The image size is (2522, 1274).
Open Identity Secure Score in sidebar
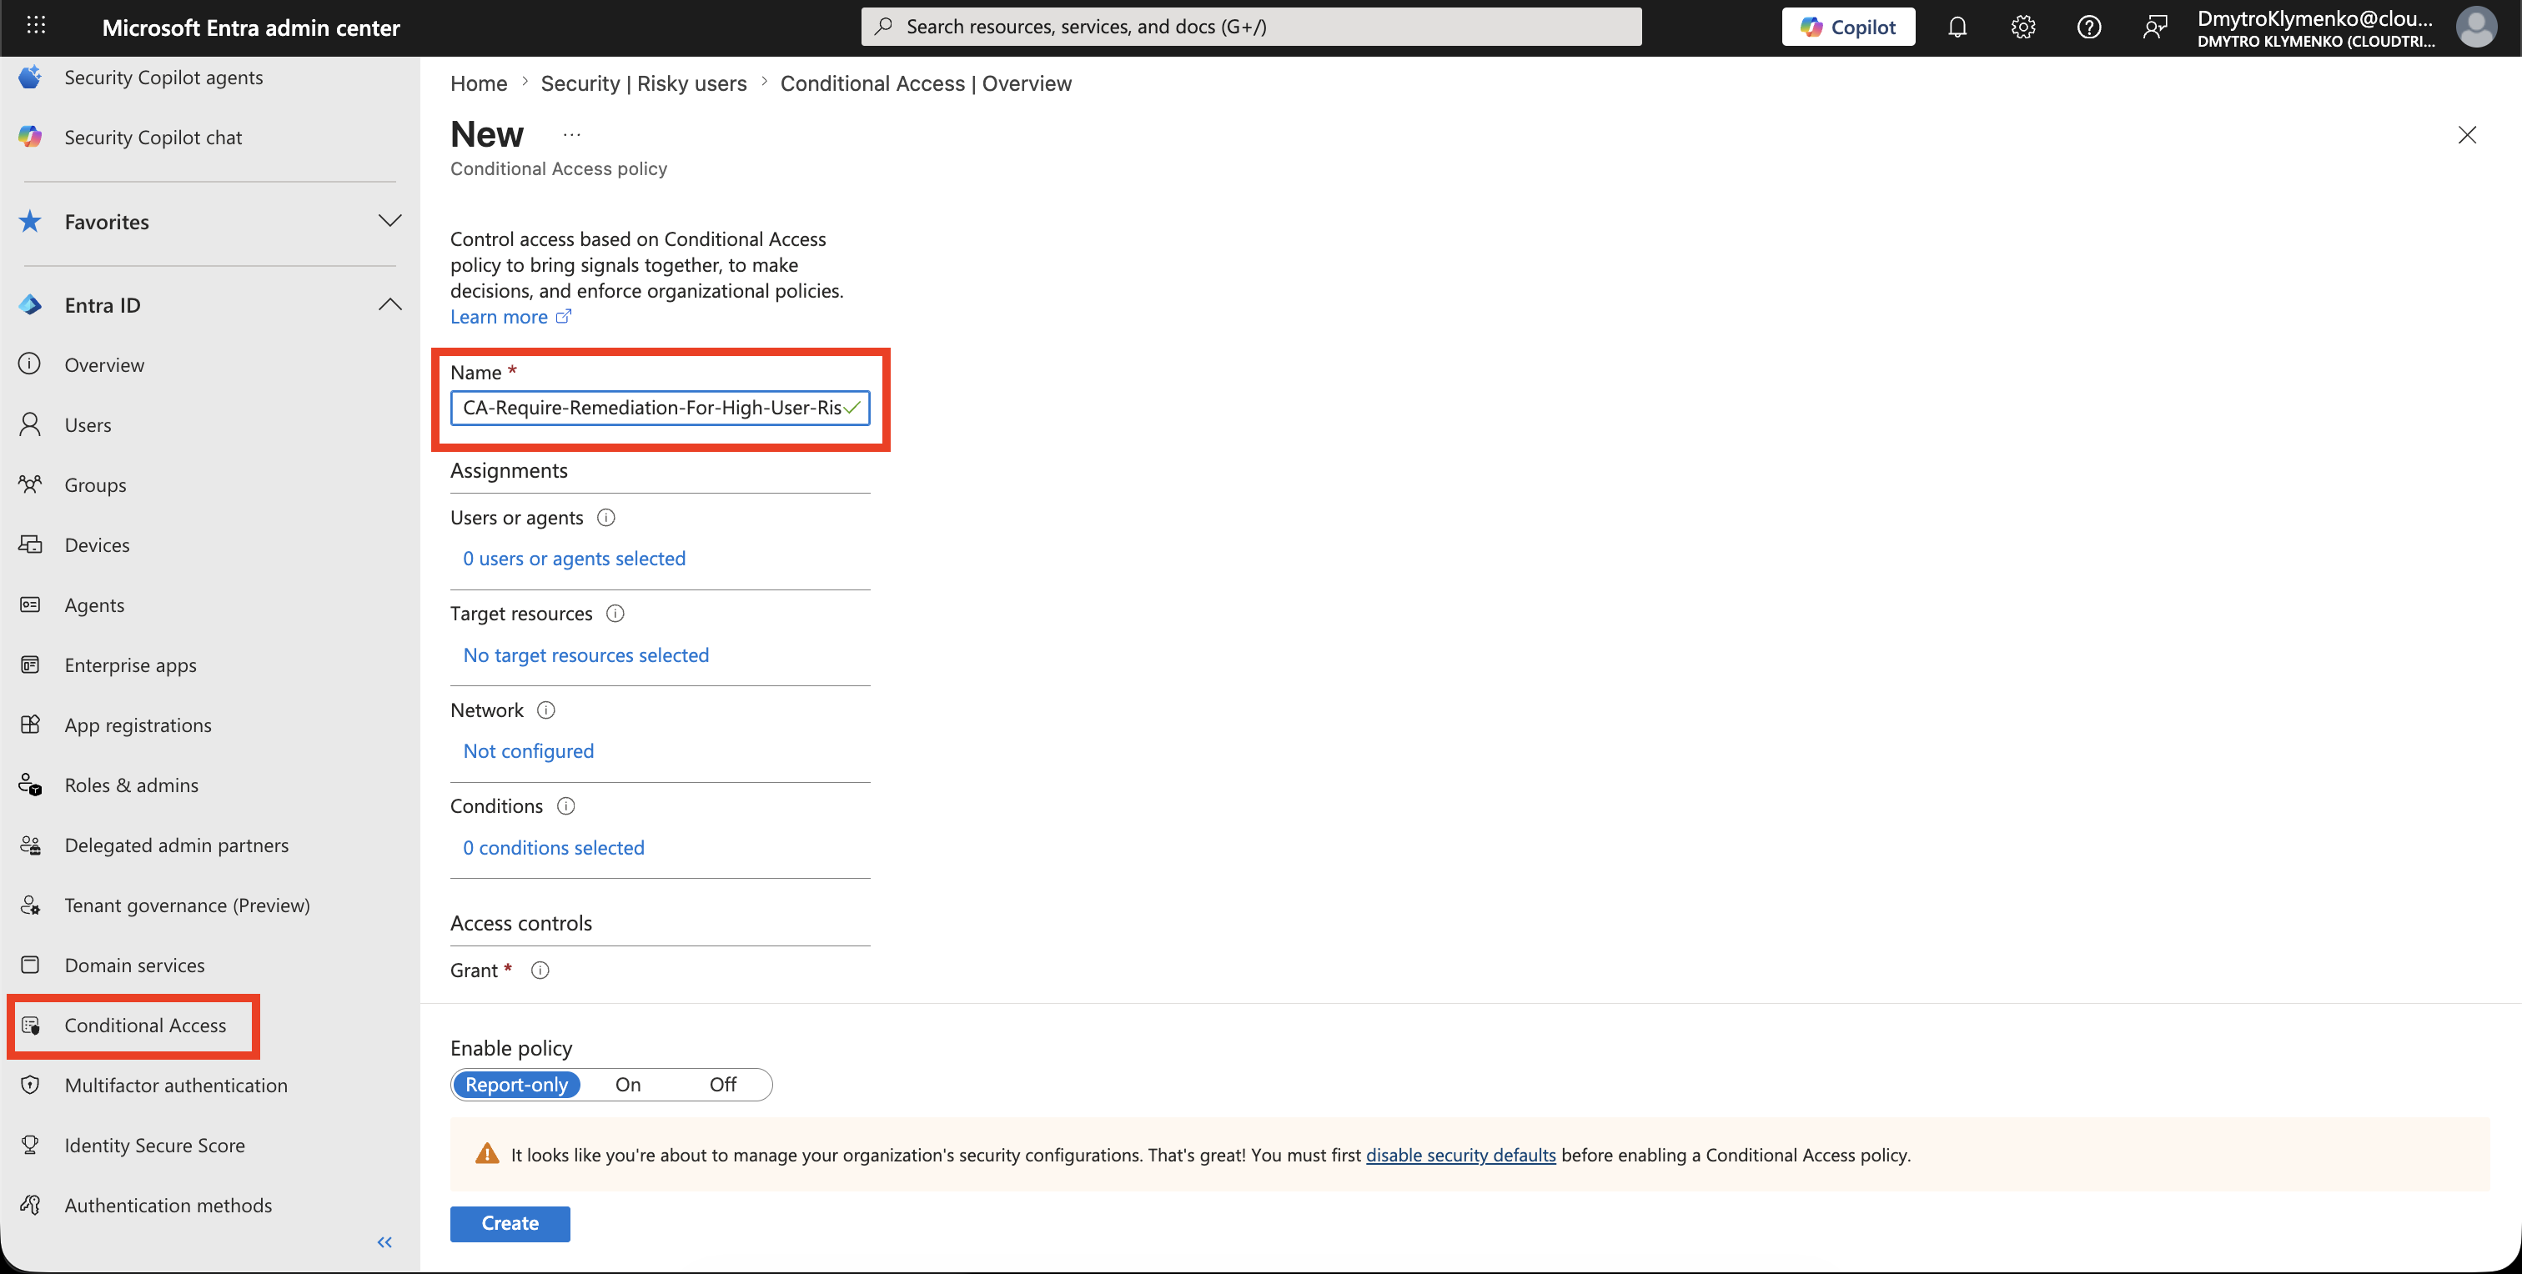click(x=154, y=1145)
